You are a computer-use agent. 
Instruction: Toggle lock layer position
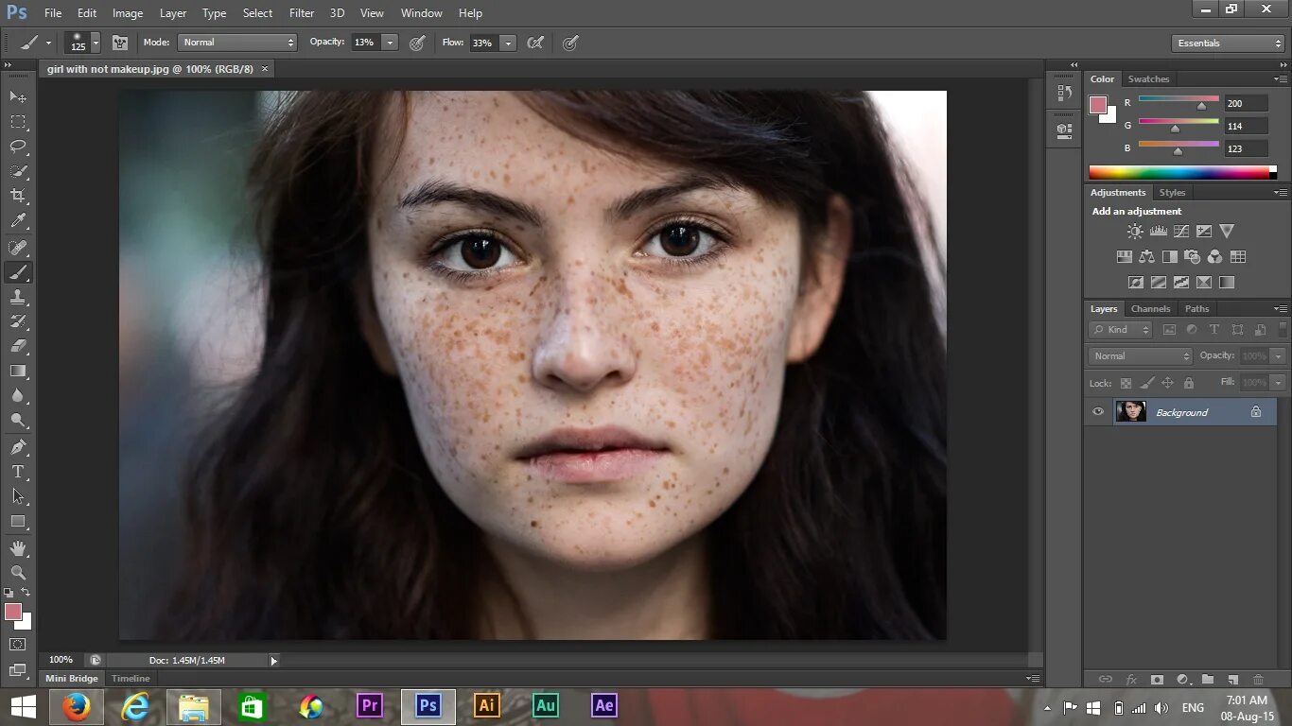pyautogui.click(x=1167, y=383)
